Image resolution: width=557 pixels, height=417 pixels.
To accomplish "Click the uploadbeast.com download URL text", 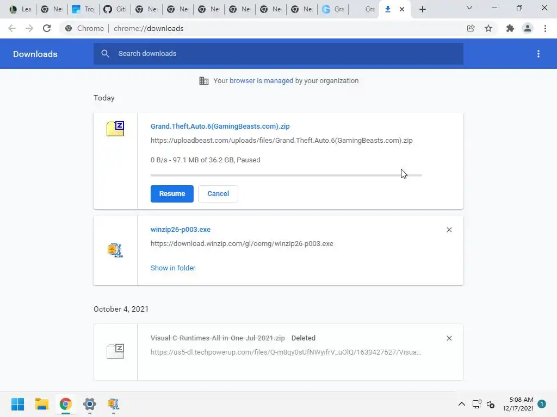I will click(282, 141).
